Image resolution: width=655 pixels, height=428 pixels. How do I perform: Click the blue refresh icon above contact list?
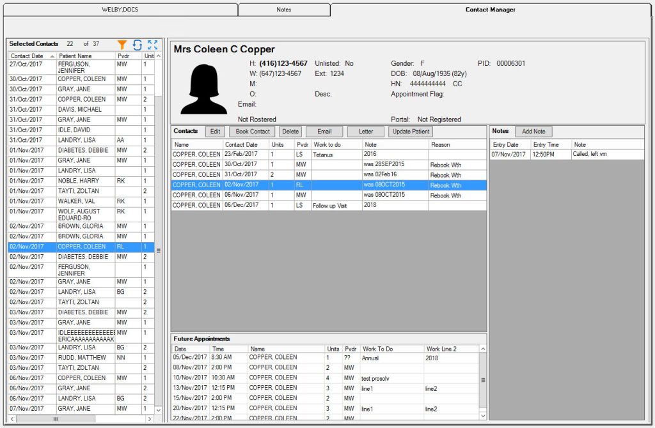[136, 45]
